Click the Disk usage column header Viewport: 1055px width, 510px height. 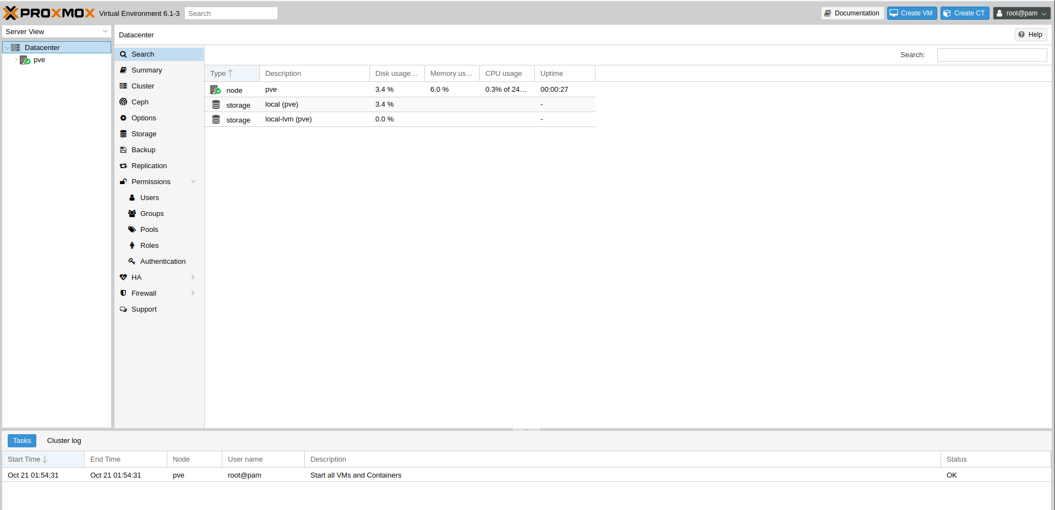[397, 74]
